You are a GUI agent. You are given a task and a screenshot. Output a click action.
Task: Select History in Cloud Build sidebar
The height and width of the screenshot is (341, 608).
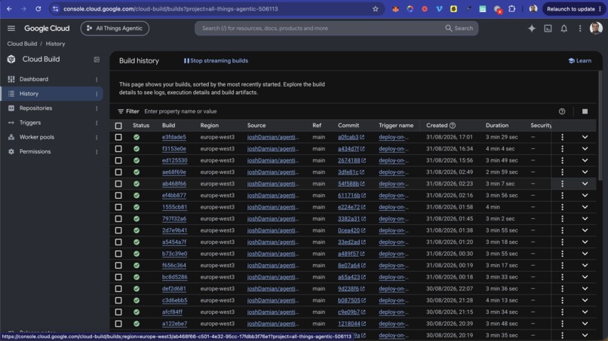51,93
